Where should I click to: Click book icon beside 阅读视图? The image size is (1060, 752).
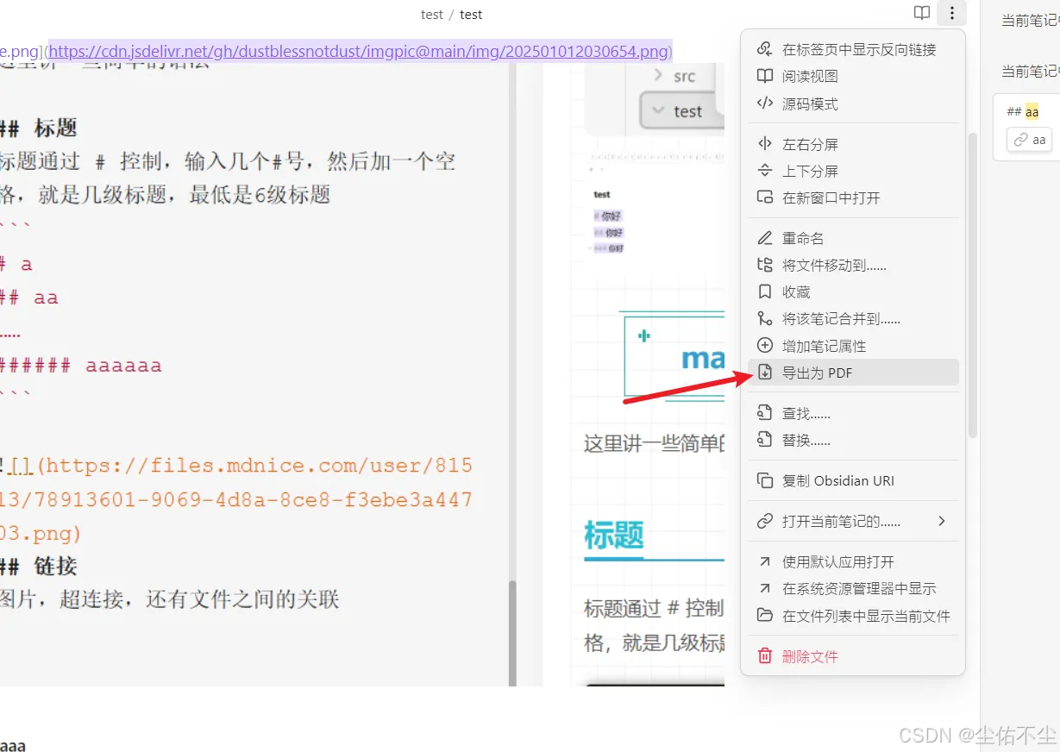coord(764,76)
